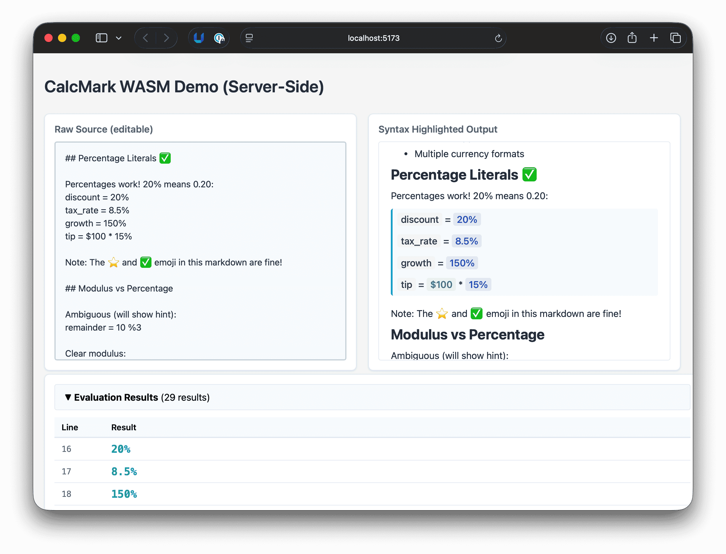Click the 8.5% result in row 17
Image resolution: width=726 pixels, height=554 pixels.
(x=124, y=471)
